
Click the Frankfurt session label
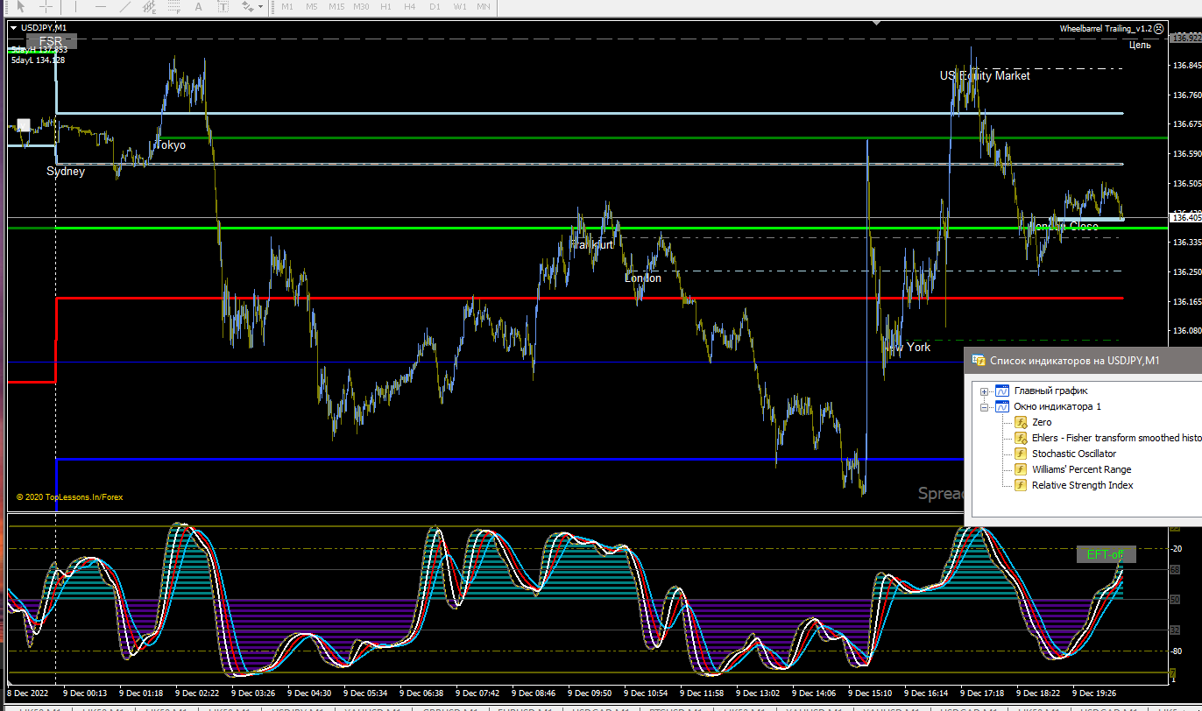pyautogui.click(x=591, y=245)
